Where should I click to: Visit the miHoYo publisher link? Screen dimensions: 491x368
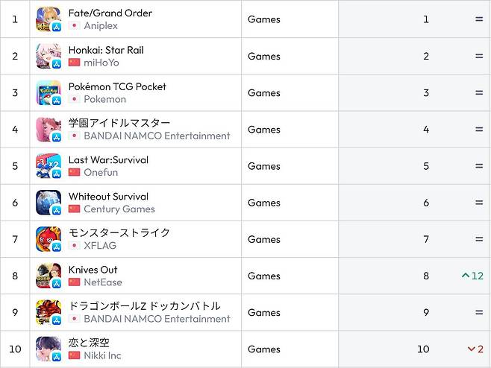point(101,63)
